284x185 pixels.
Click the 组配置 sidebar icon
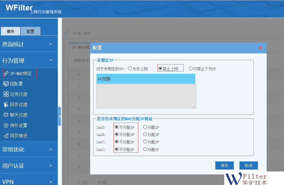(x=6, y=84)
